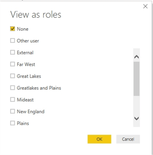Click the 'New England' role label text
Screen dimensions: 153x155
click(31, 112)
